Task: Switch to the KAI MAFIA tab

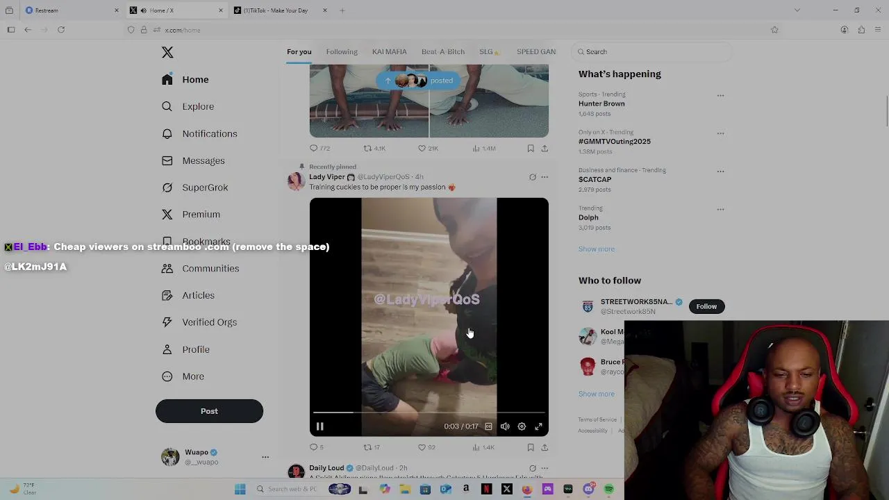Action: coord(389,51)
